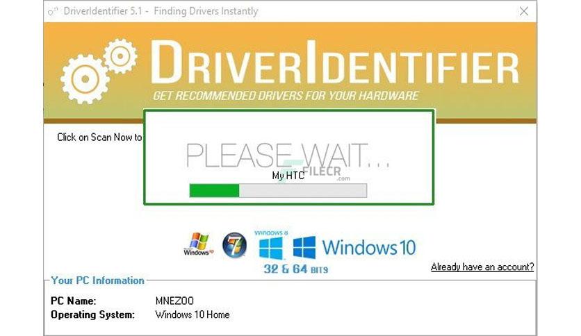This screenshot has height=336, width=581.
Task: Click the Windows 7 round logo
Action: click(234, 245)
